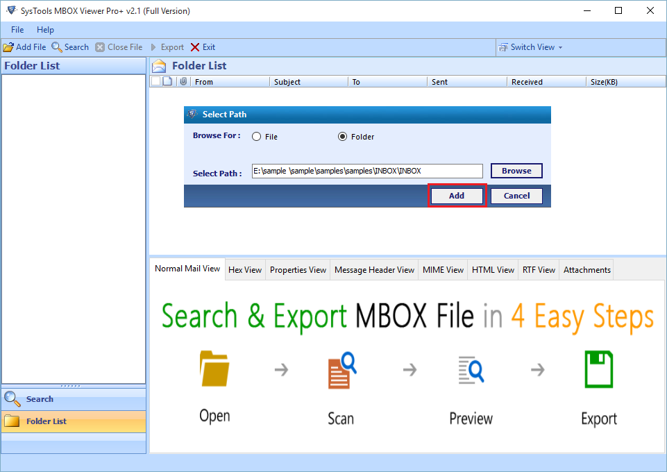
Task: Switch to RTF View tab
Action: 539,270
